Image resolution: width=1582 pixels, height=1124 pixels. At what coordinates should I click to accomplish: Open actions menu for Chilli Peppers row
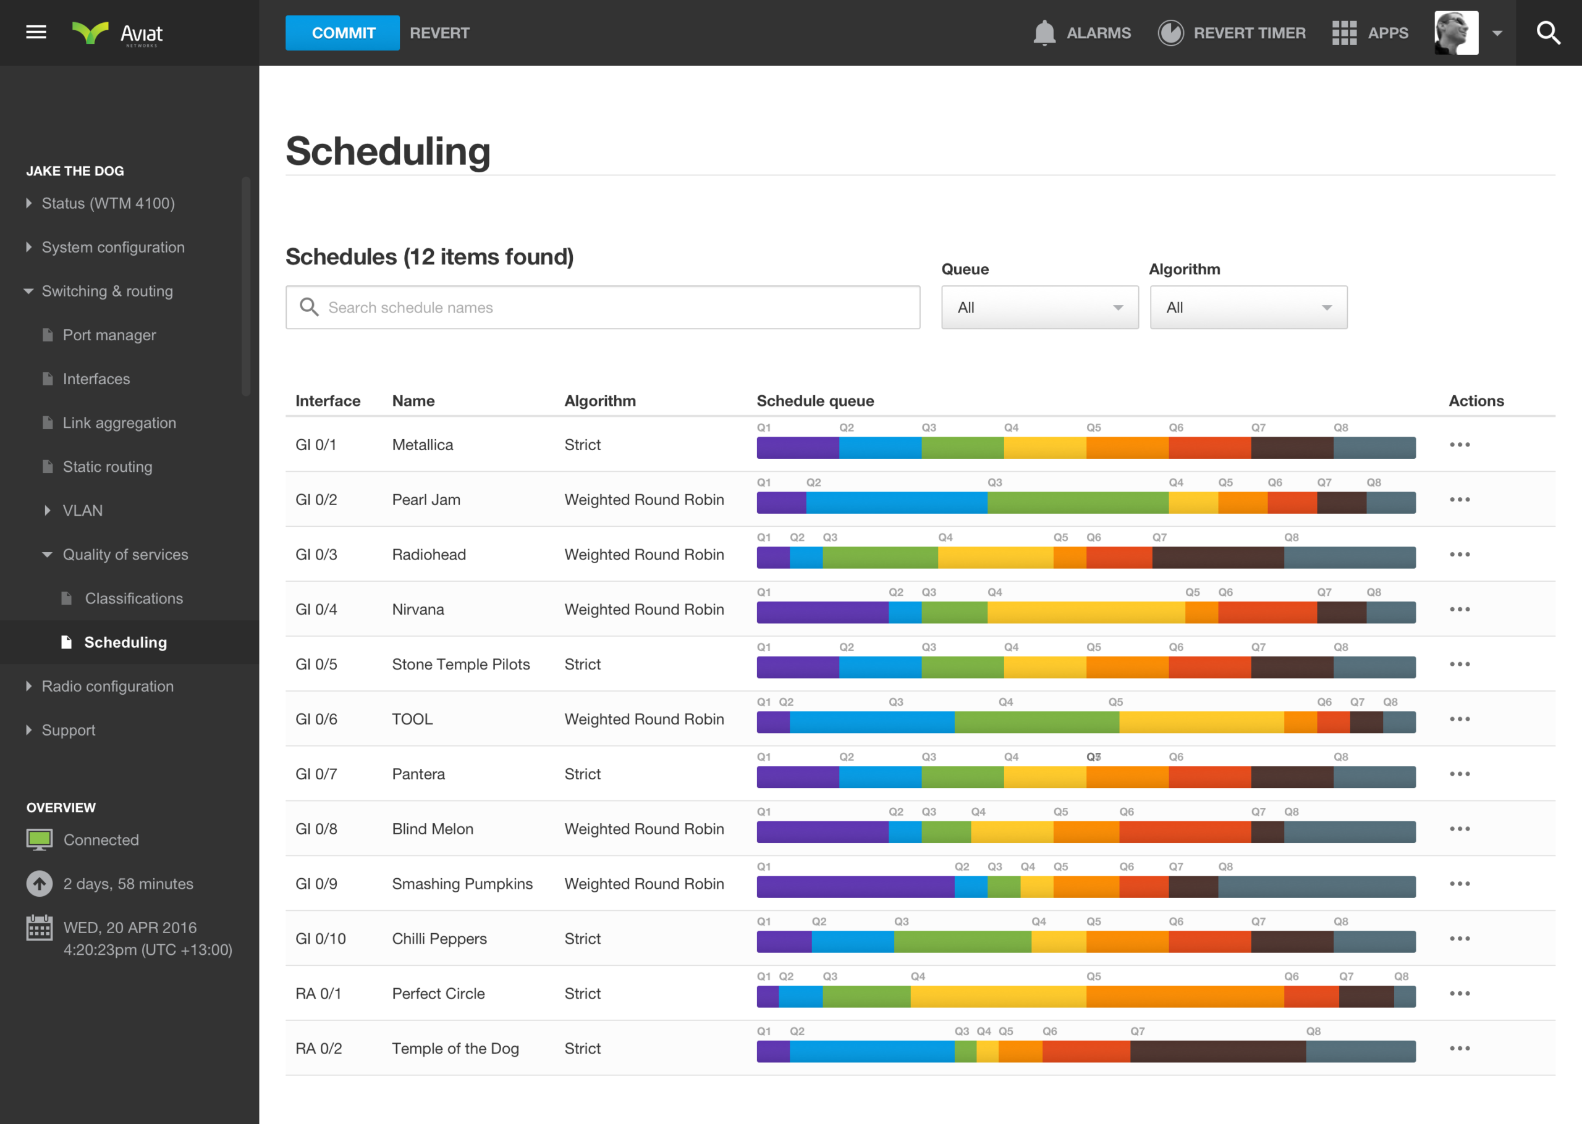click(1460, 939)
